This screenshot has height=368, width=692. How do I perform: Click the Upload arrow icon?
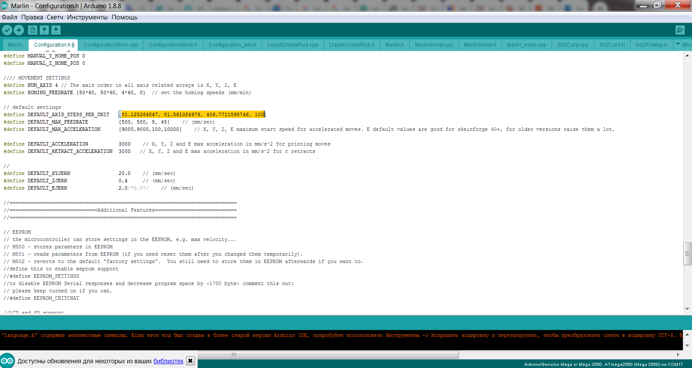pyautogui.click(x=19, y=30)
